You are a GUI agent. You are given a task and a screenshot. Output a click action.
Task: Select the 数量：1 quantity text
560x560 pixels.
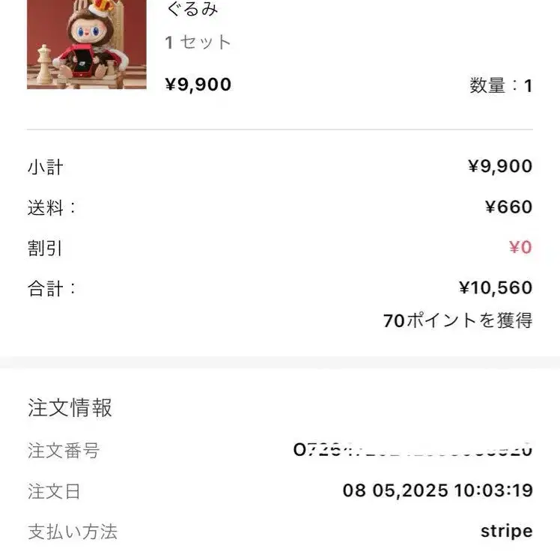pyautogui.click(x=501, y=85)
